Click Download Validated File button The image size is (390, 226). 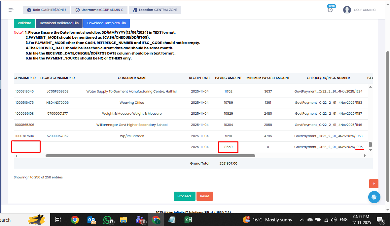click(x=59, y=23)
